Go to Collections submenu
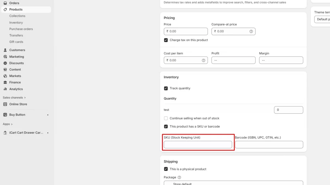The width and height of the screenshot is (330, 185). (17, 16)
